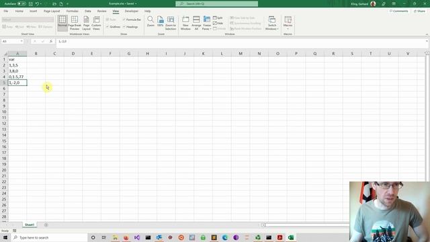Open the Switch Windows dropdown
Screen dimensions: 430x242
[x=271, y=23]
